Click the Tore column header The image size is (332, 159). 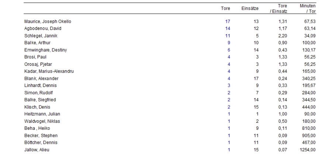pyautogui.click(x=225, y=9)
